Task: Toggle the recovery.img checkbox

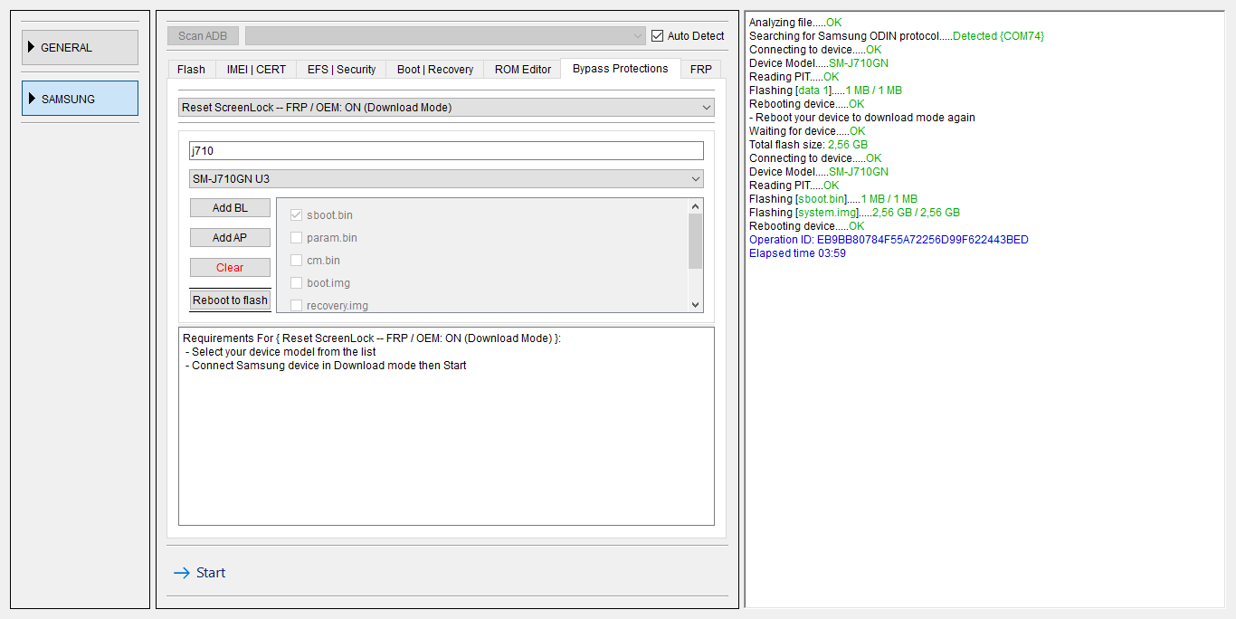Action: (x=296, y=305)
